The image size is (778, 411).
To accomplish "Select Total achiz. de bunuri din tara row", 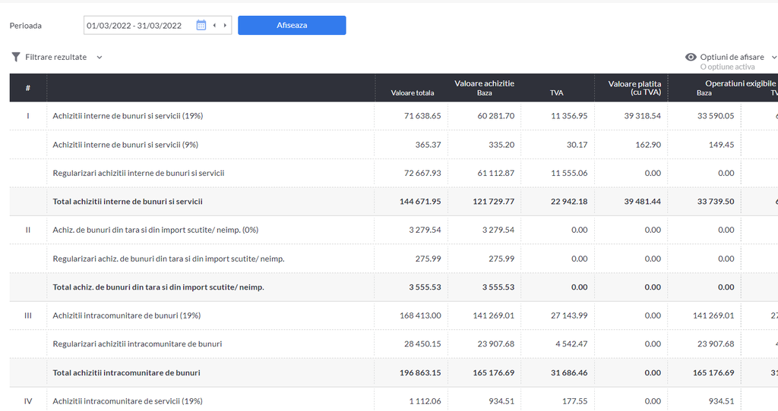I will [394, 287].
